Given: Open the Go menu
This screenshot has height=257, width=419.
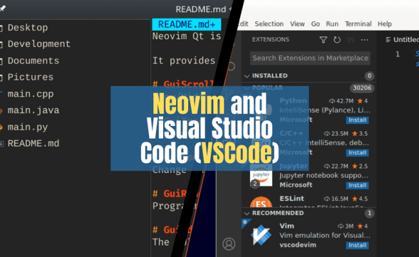Looking at the screenshot, I should click(x=315, y=24).
